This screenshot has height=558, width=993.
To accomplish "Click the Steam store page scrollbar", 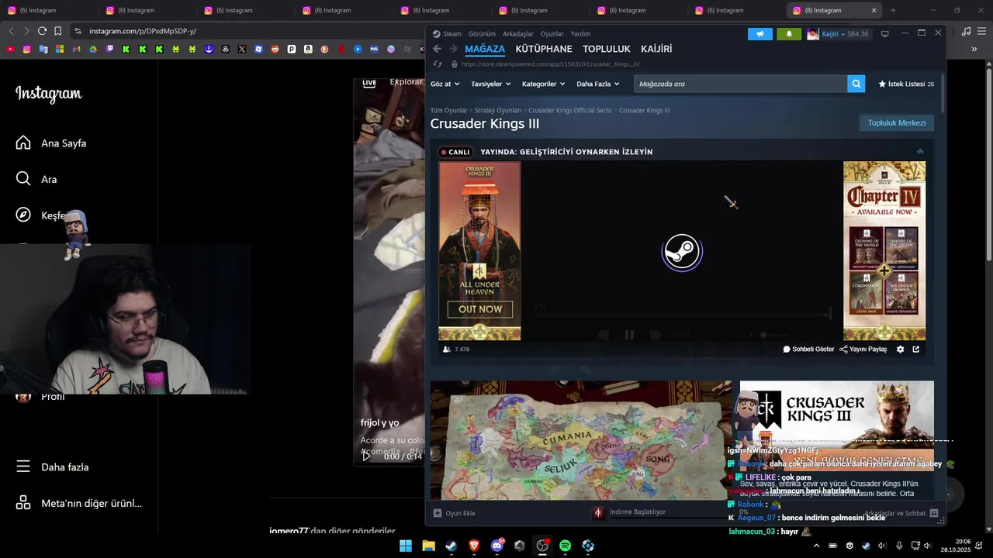I will [942, 93].
